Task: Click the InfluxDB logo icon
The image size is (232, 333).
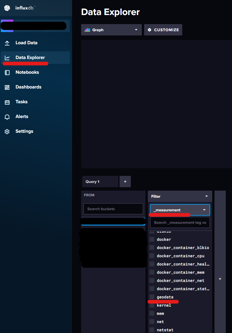Action: [x=7, y=8]
